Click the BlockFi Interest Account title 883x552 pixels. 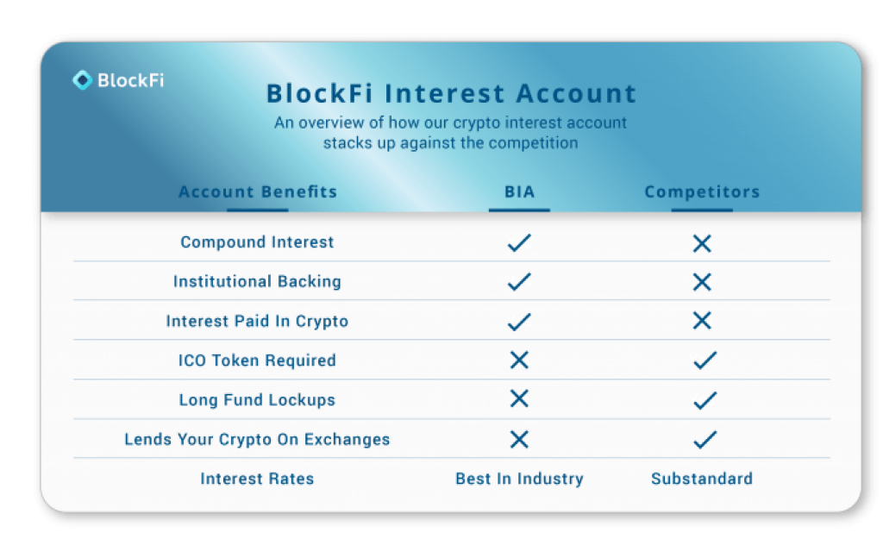click(451, 93)
